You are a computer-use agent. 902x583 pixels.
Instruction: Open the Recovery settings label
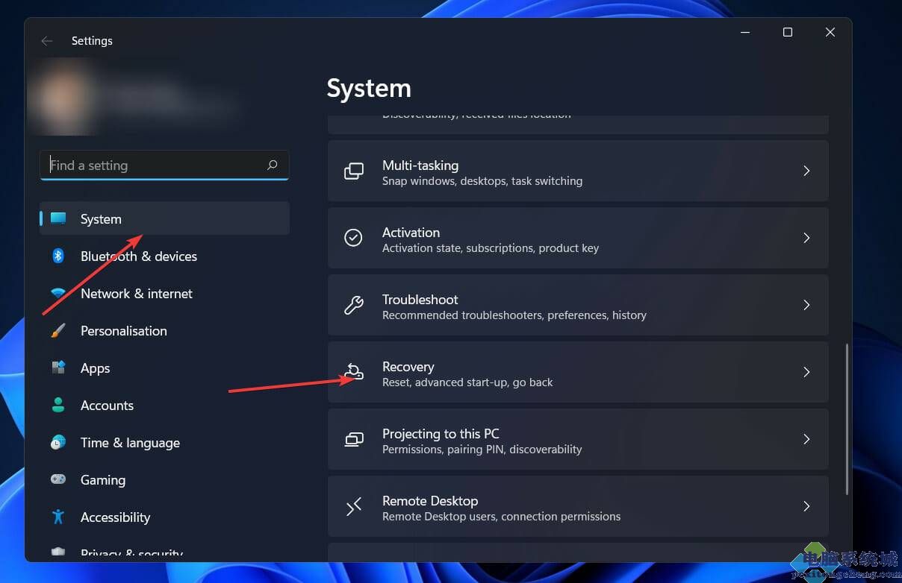(408, 367)
